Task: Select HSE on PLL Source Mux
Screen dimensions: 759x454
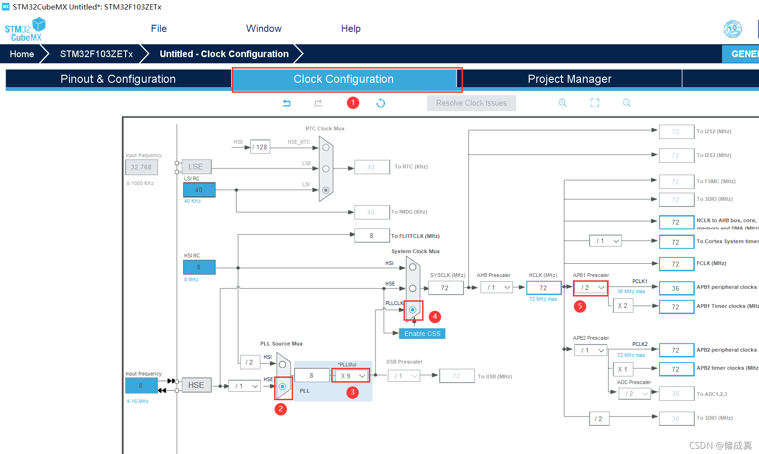Action: pos(283,386)
